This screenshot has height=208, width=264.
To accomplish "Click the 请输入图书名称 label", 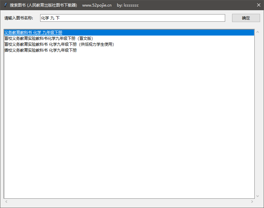I will click(19, 18).
